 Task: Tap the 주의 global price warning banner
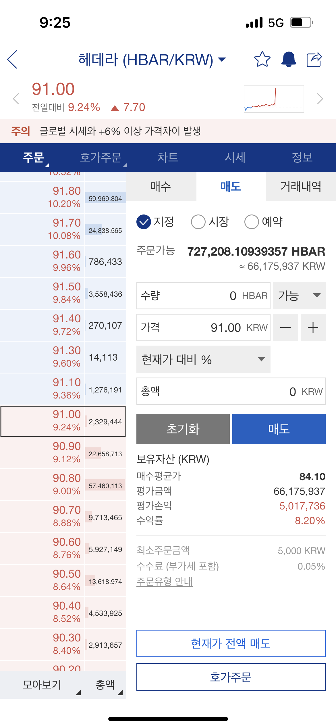[168, 131]
